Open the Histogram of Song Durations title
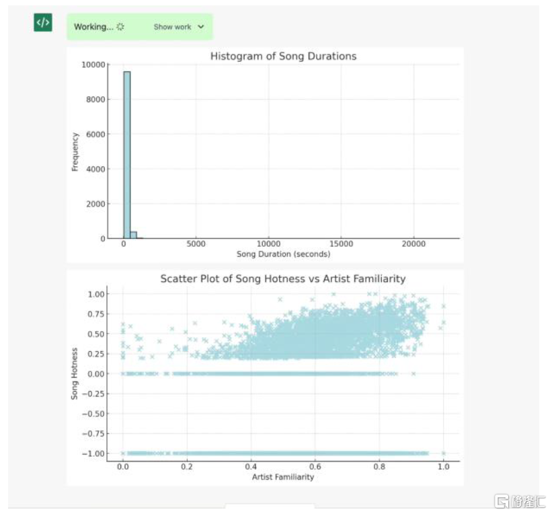 click(x=283, y=57)
